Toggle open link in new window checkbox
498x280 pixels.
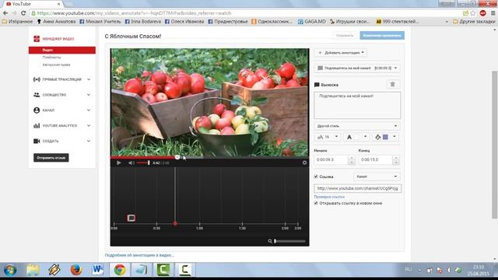click(316, 203)
